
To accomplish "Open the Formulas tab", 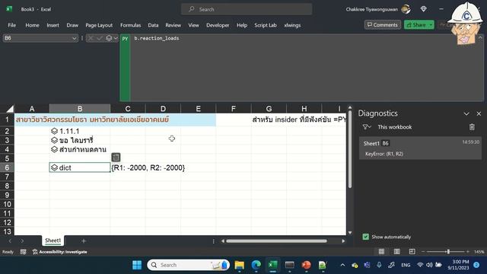I will [x=130, y=25].
